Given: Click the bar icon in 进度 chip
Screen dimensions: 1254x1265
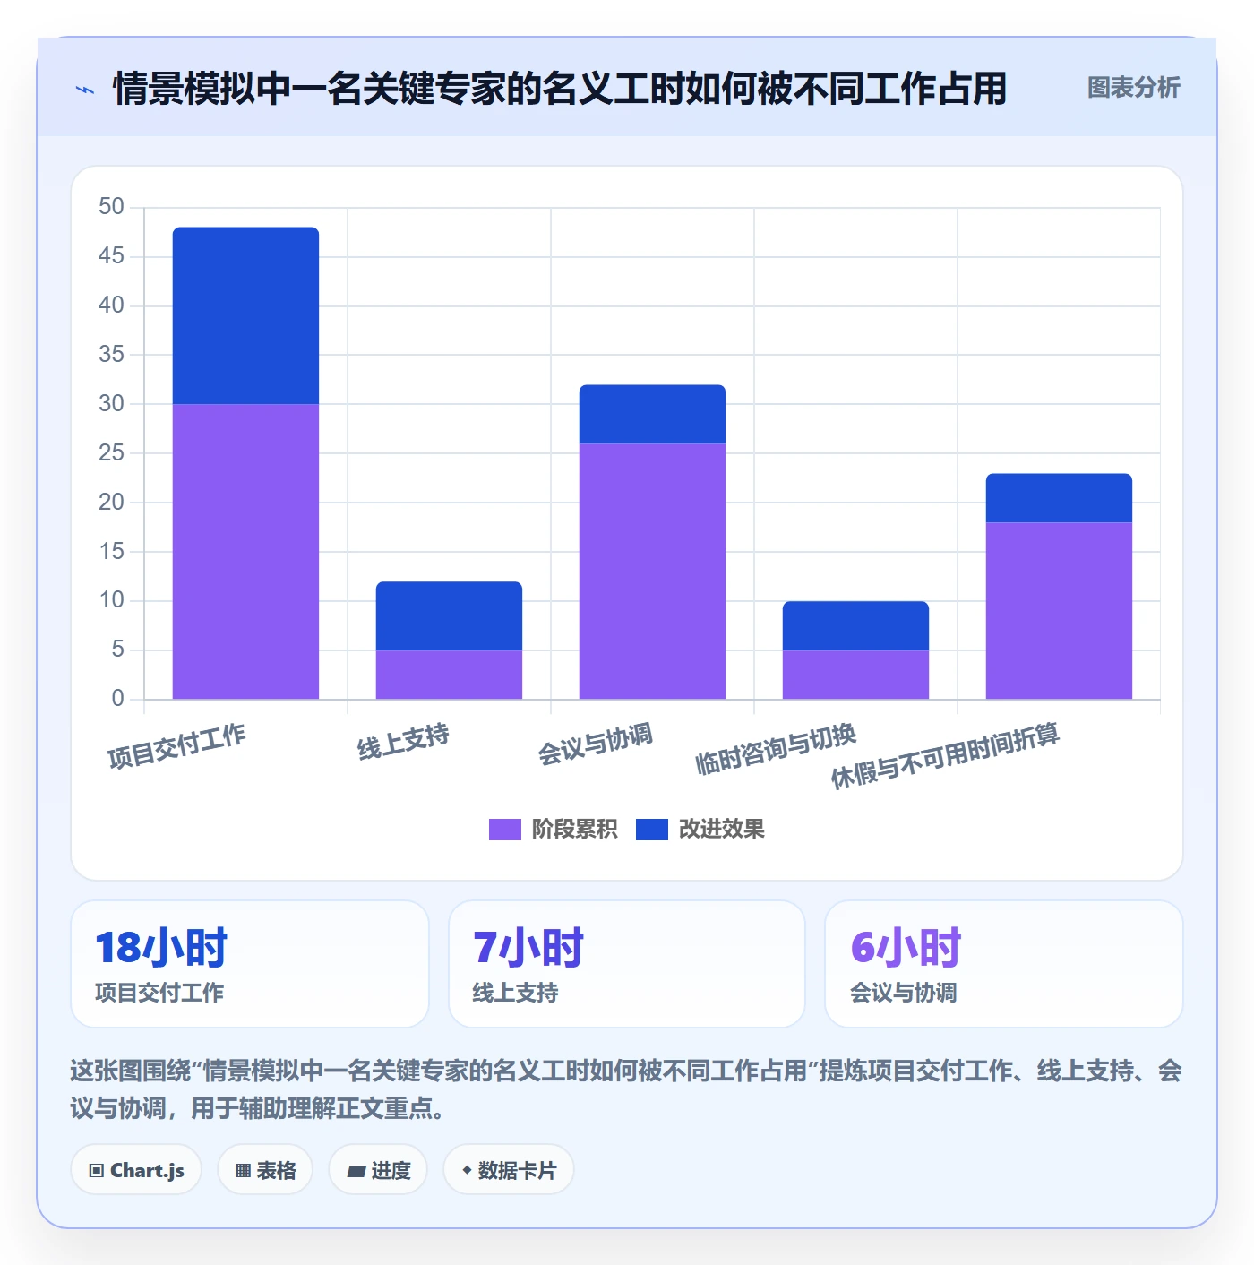Looking at the screenshot, I should click(x=356, y=1171).
